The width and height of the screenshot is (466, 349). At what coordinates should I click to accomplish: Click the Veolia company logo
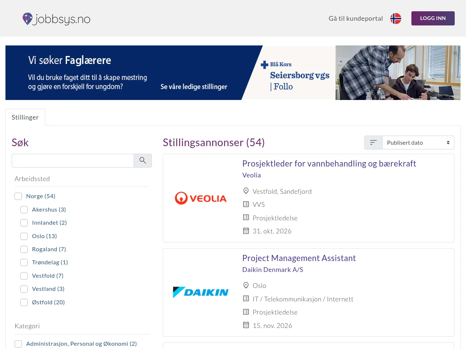201,198
